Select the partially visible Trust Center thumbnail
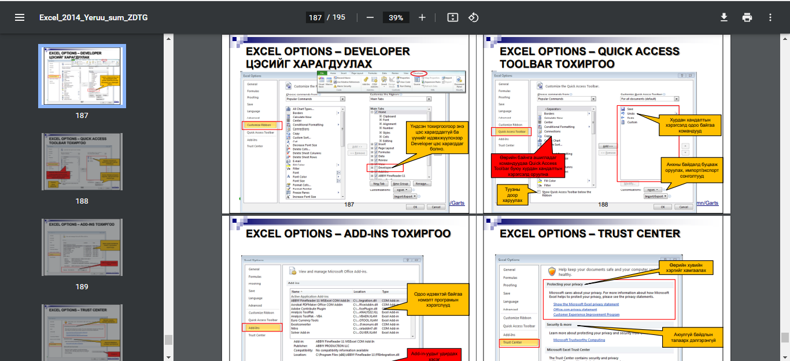 [x=82, y=333]
